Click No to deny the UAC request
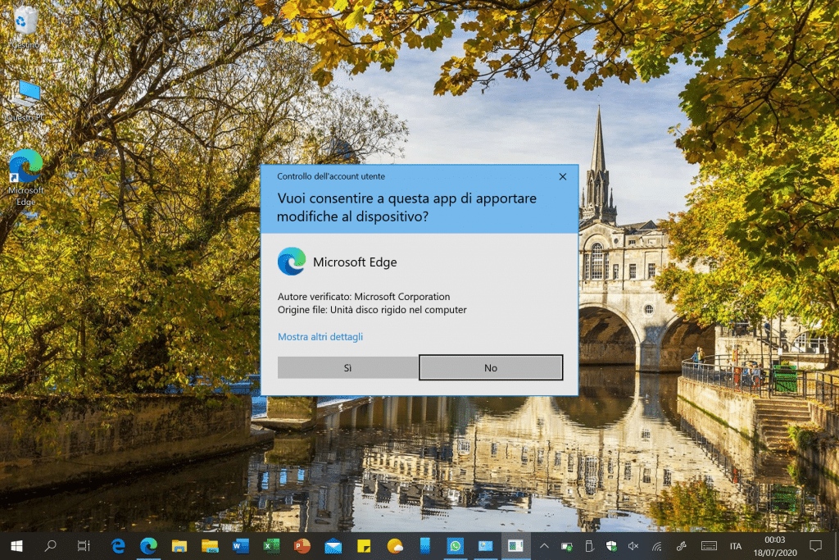Viewport: 839px width, 560px height. click(491, 367)
